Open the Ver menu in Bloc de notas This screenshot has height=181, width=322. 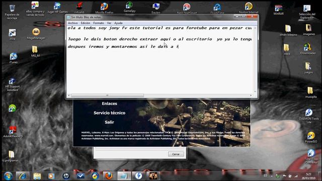point(109,23)
